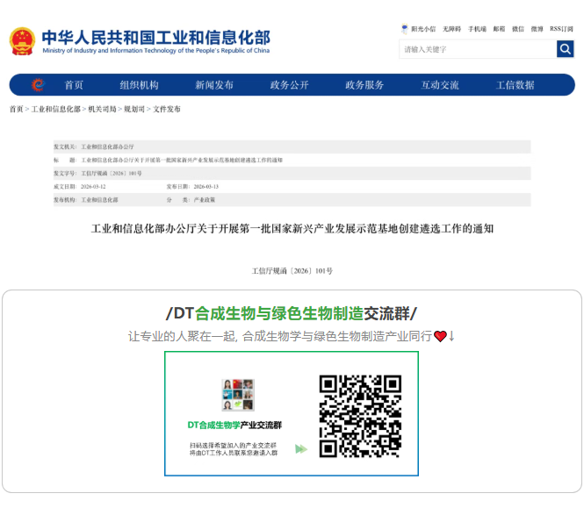Click the search magnifier button

pyautogui.click(x=565, y=49)
